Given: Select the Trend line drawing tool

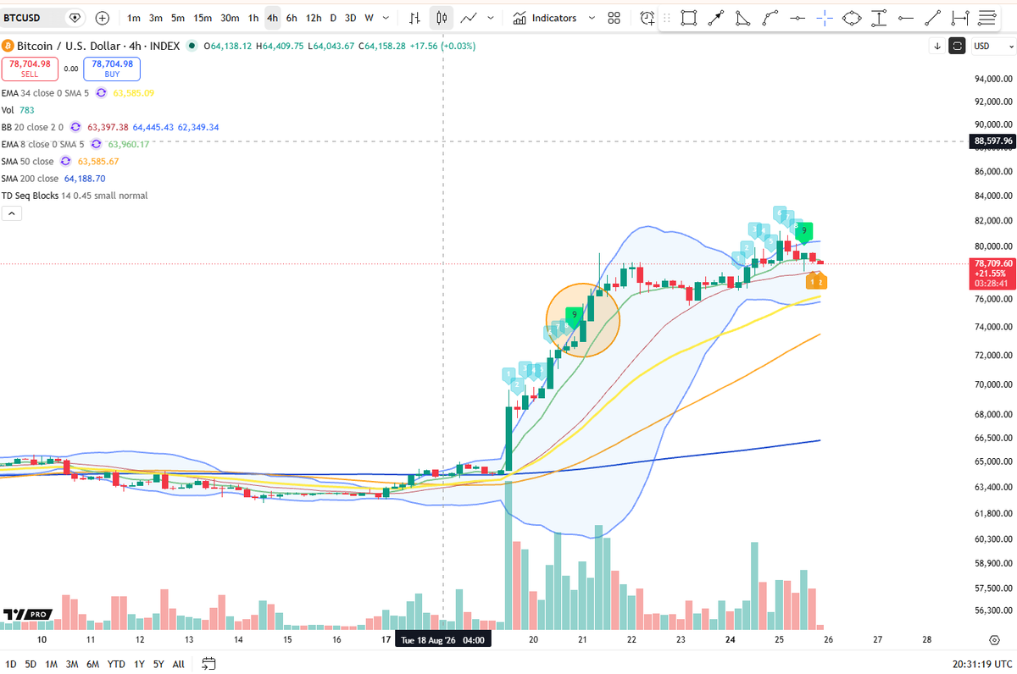Looking at the screenshot, I should [x=933, y=18].
